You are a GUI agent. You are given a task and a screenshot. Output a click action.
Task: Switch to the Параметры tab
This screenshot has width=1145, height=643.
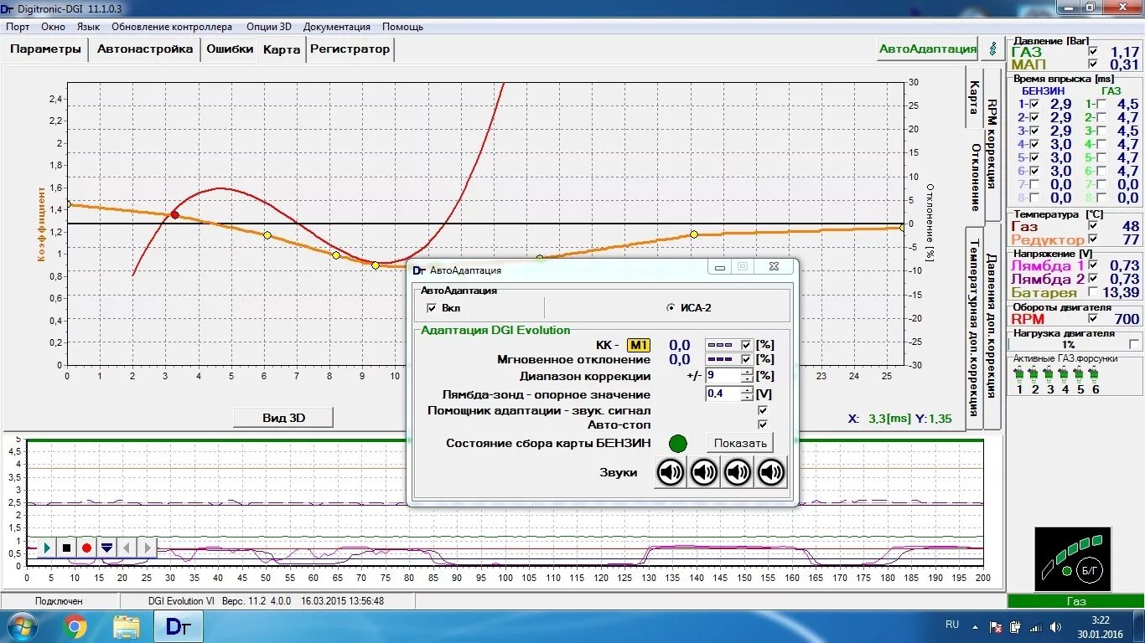pyautogui.click(x=45, y=49)
